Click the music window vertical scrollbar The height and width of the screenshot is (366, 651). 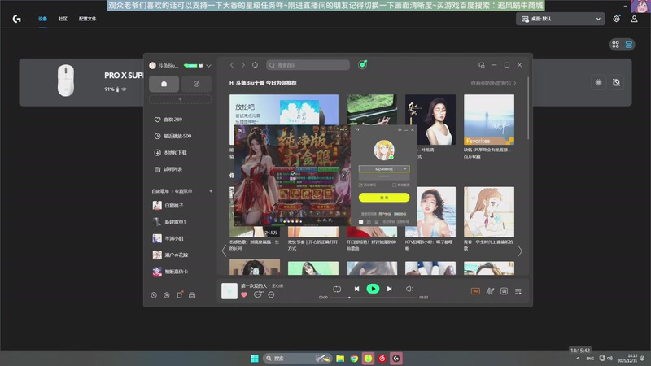528,108
